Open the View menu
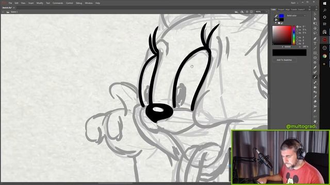Viewport: 330px width, 185px height. pos(23,3)
